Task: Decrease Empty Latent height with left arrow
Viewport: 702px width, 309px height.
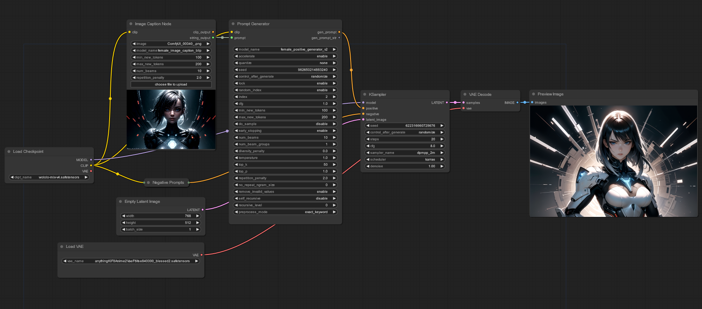Action: pyautogui.click(x=124, y=223)
